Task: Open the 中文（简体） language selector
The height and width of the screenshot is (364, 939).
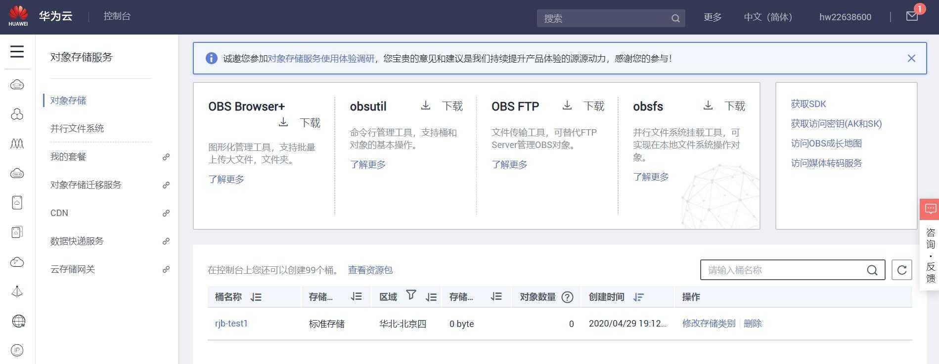Action: pos(768,17)
